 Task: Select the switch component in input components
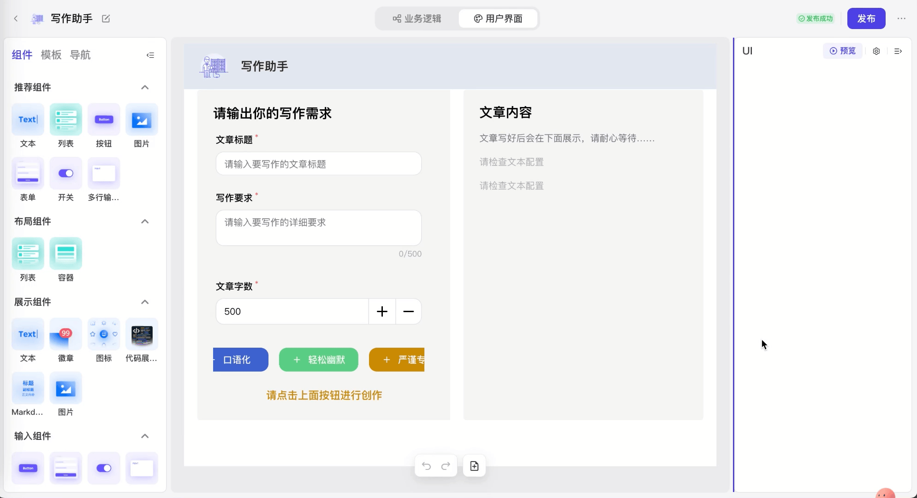[x=103, y=468]
